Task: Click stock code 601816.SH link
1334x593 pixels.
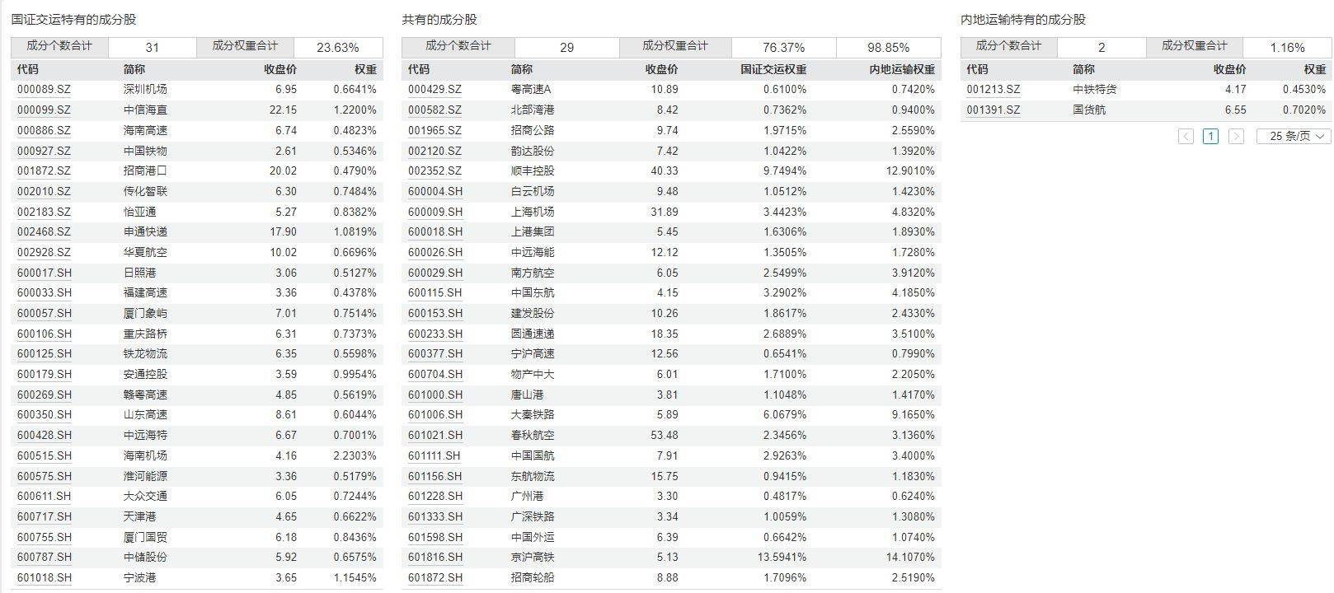Action: (435, 558)
